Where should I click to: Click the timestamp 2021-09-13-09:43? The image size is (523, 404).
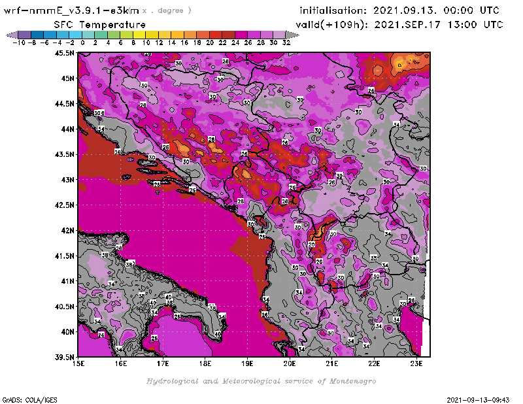(478, 399)
